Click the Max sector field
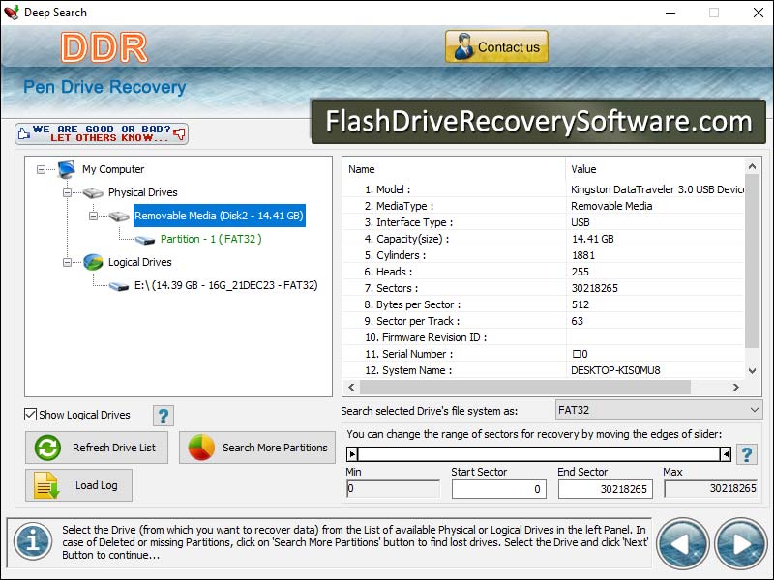 [711, 489]
